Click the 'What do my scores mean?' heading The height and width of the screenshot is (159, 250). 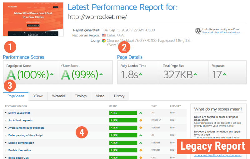[x=218, y=109]
